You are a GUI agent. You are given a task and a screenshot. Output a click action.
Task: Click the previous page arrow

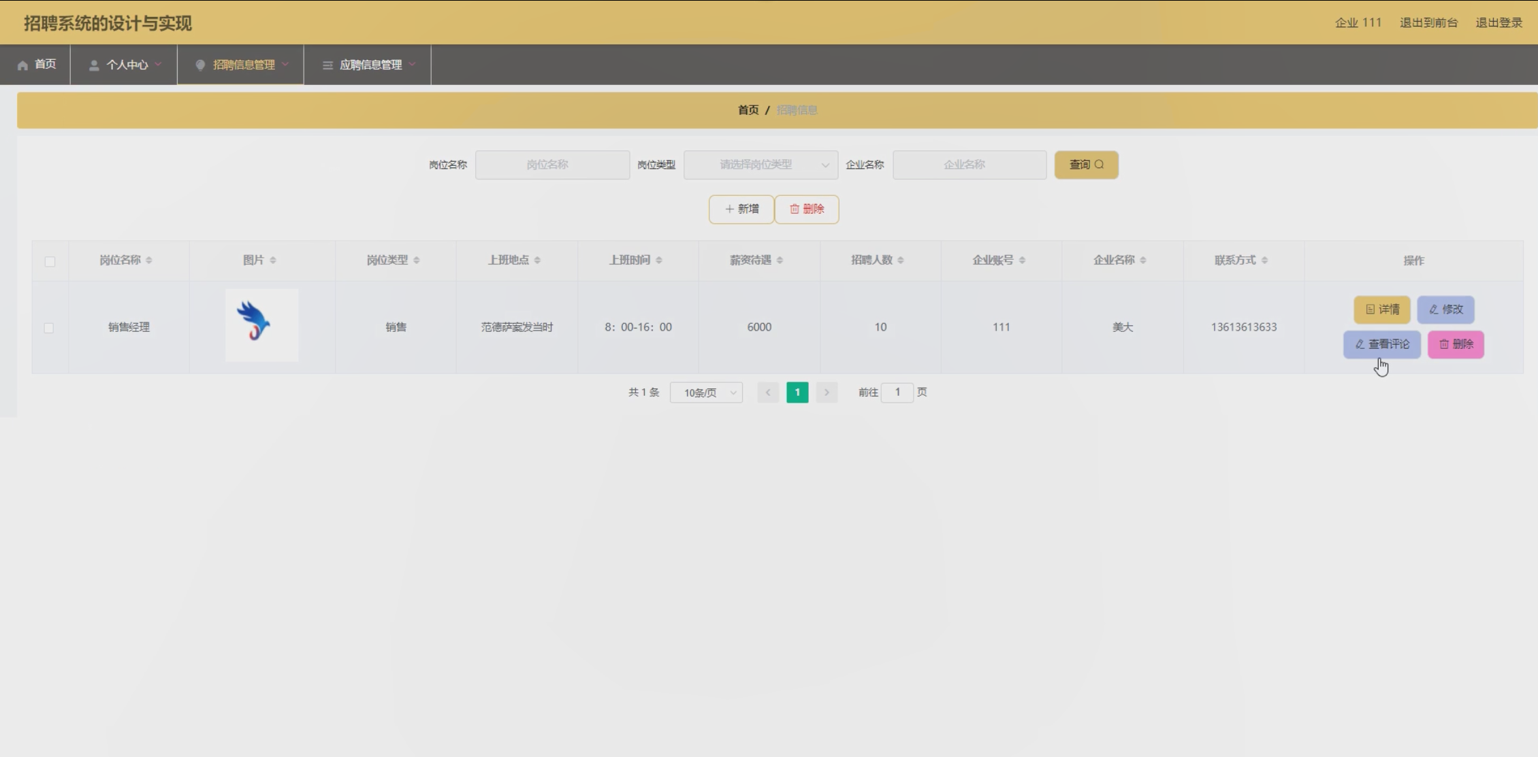tap(768, 392)
